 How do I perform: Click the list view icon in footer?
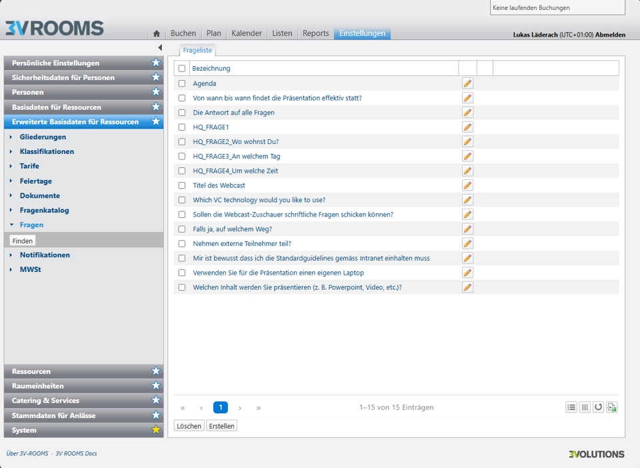(x=571, y=407)
